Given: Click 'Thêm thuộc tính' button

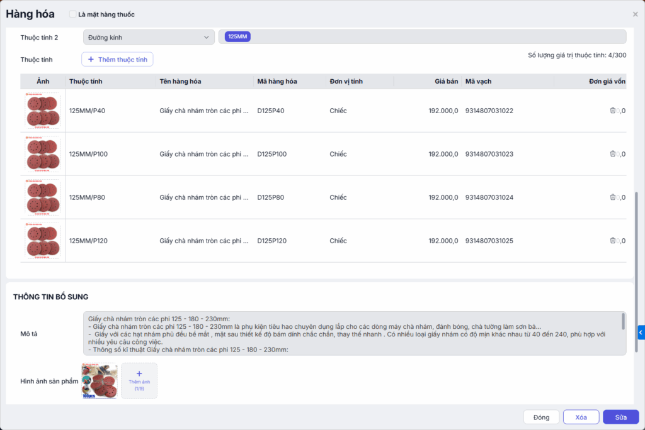Looking at the screenshot, I should pos(117,60).
